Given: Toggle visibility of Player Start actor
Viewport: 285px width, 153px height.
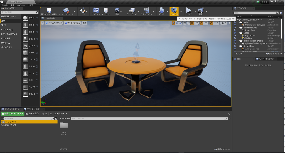Looking at the screenshot, I should [235, 30].
